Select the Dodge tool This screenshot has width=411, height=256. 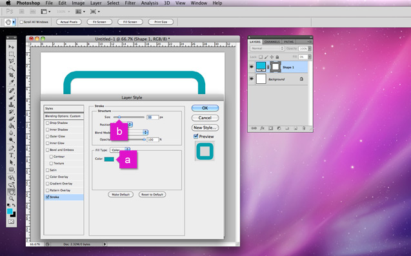coord(11,140)
